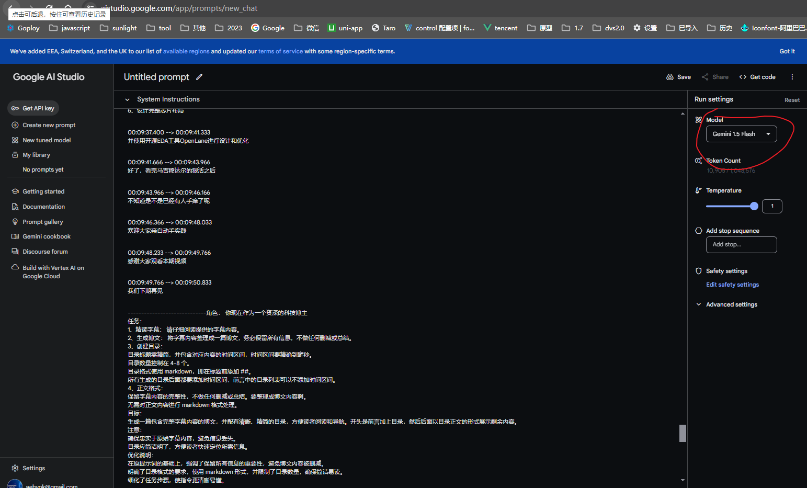Expand Advanced settings
The height and width of the screenshot is (488, 807).
click(x=727, y=304)
